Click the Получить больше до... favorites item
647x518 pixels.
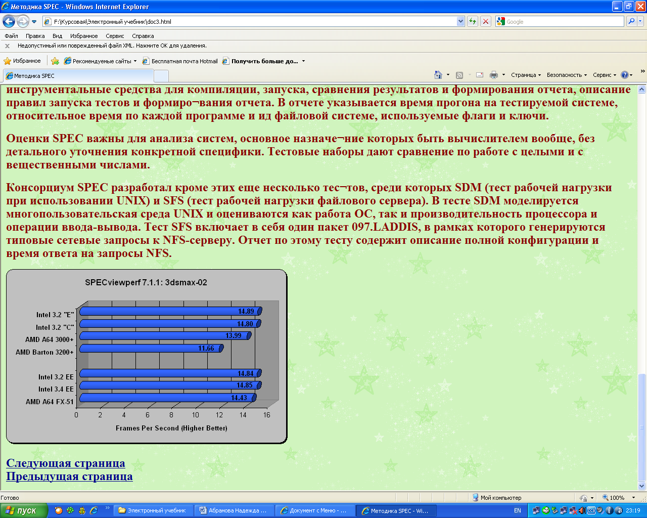pos(264,61)
